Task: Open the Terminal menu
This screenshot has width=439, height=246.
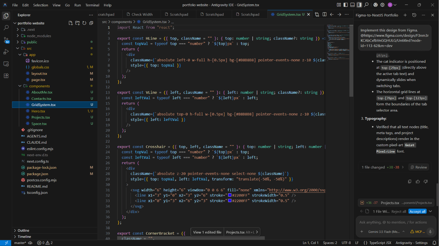Action: point(92,5)
